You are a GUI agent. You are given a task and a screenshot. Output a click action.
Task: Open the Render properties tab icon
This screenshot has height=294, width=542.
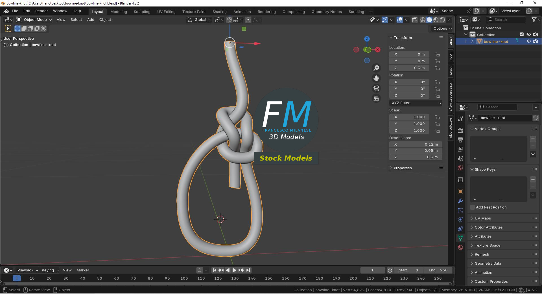(x=460, y=130)
